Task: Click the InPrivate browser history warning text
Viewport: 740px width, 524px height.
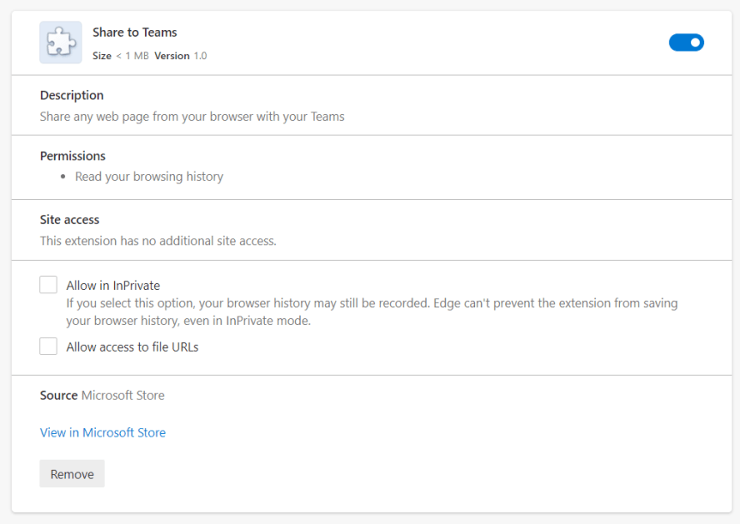Action: tap(372, 312)
